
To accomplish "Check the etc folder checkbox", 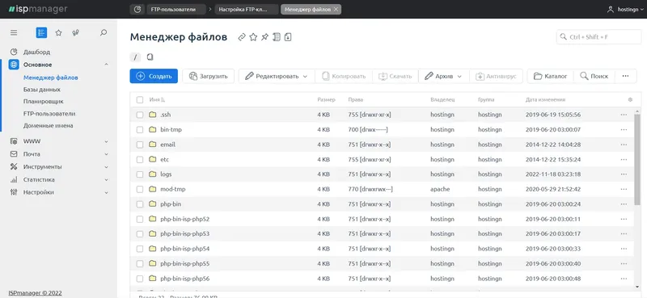I will (x=140, y=160).
